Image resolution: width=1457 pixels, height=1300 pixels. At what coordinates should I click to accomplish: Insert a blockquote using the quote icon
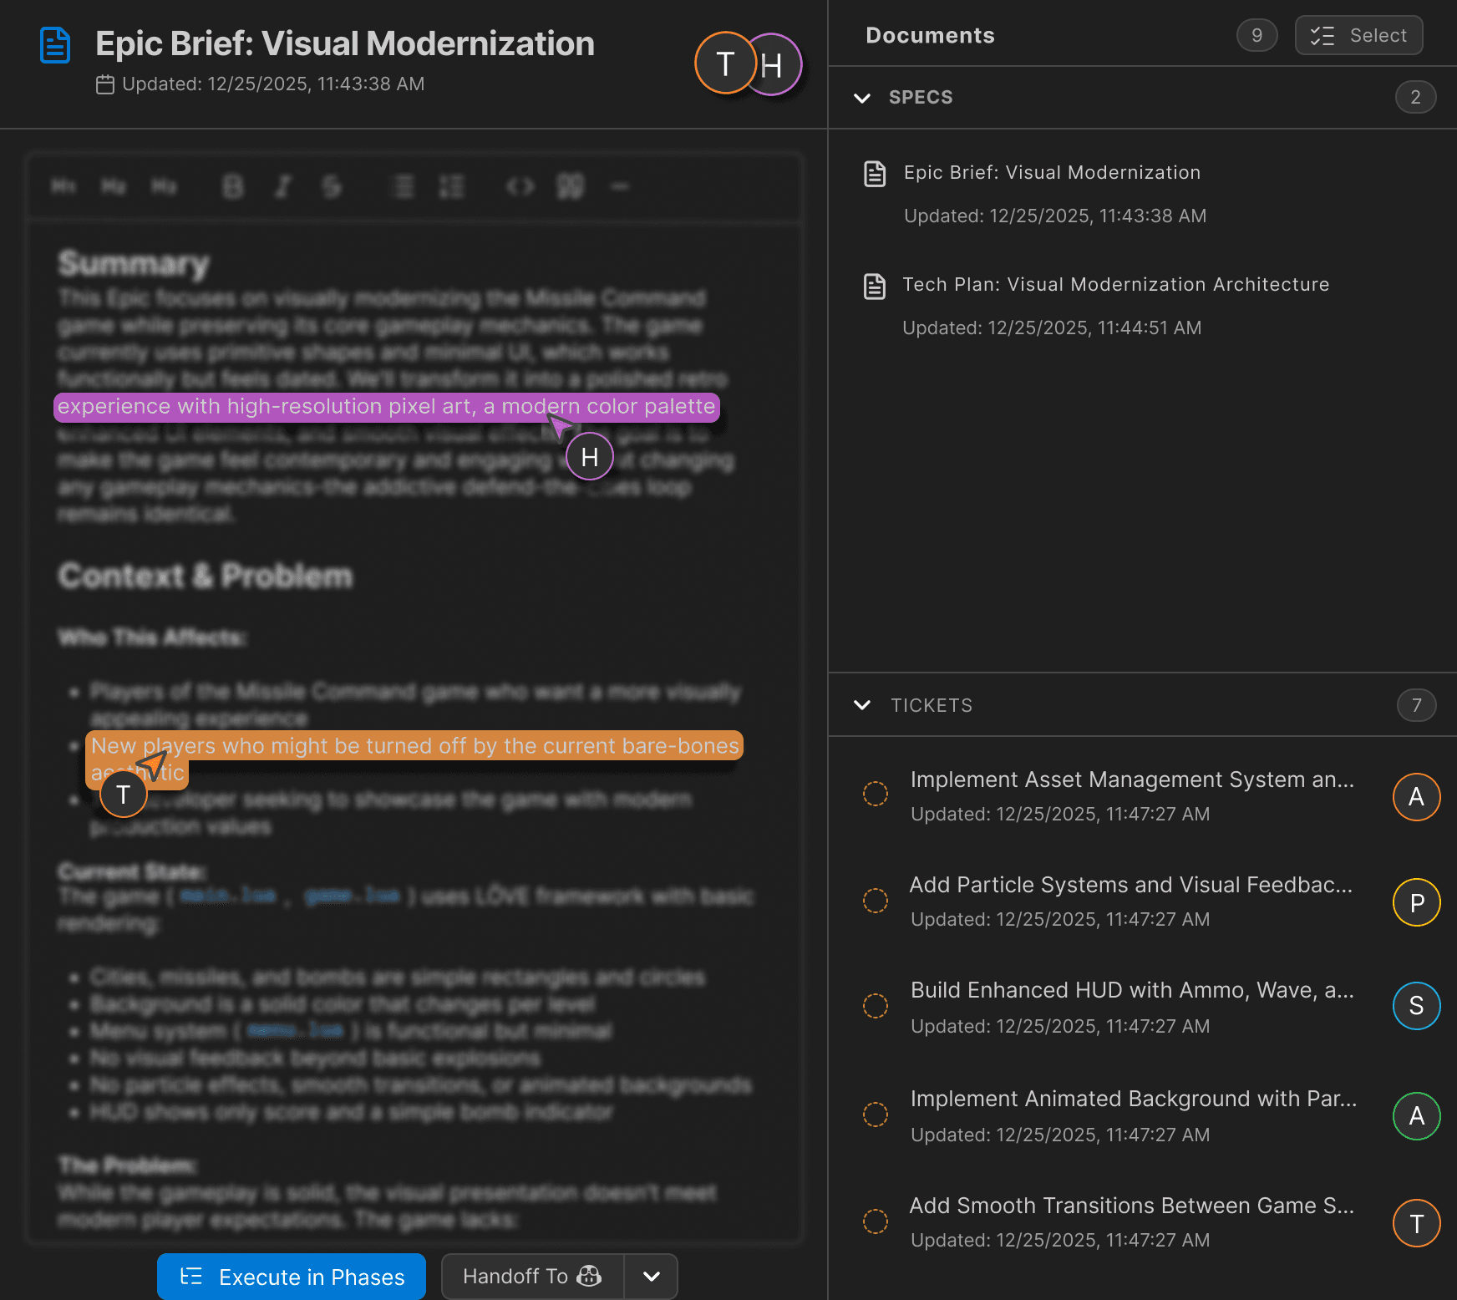[x=571, y=186]
